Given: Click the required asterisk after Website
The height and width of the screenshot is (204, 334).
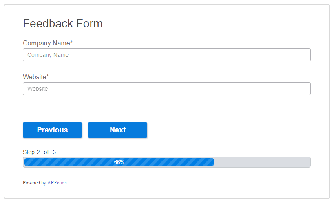Looking at the screenshot, I should (48, 76).
